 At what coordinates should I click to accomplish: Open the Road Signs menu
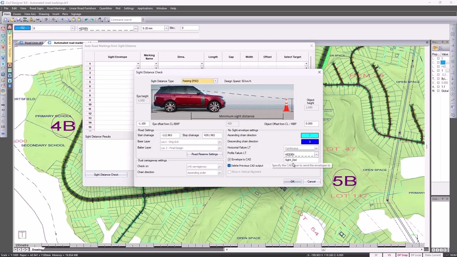coord(36,8)
